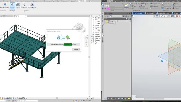The height and width of the screenshot is (102, 181).
Task: Pin the 3D Модель panel
Action: pos(128,14)
